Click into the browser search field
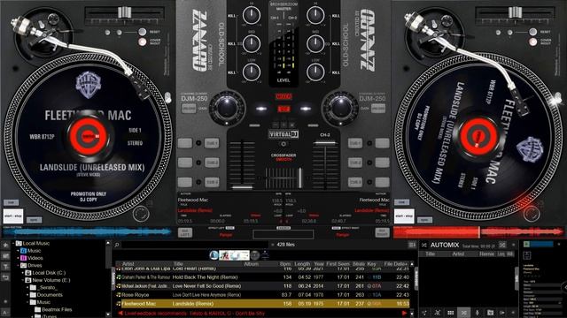This screenshot has height=318, width=567. (195, 245)
